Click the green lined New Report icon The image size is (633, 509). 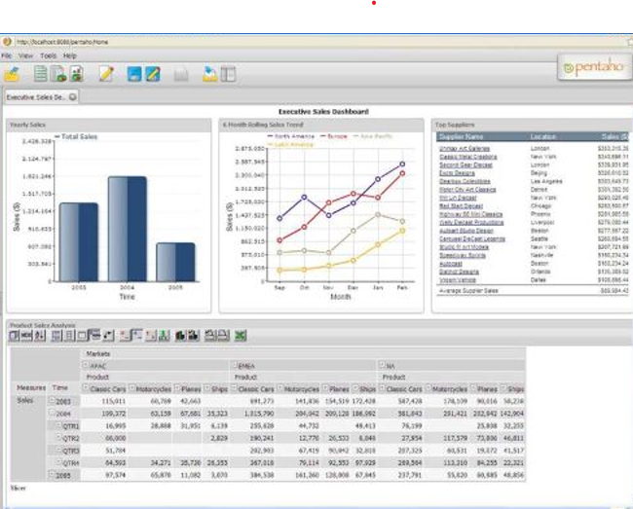pyautogui.click(x=40, y=74)
